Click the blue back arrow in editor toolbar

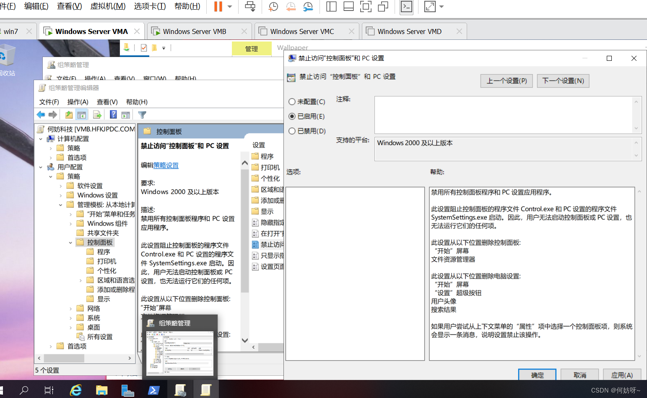click(x=41, y=115)
